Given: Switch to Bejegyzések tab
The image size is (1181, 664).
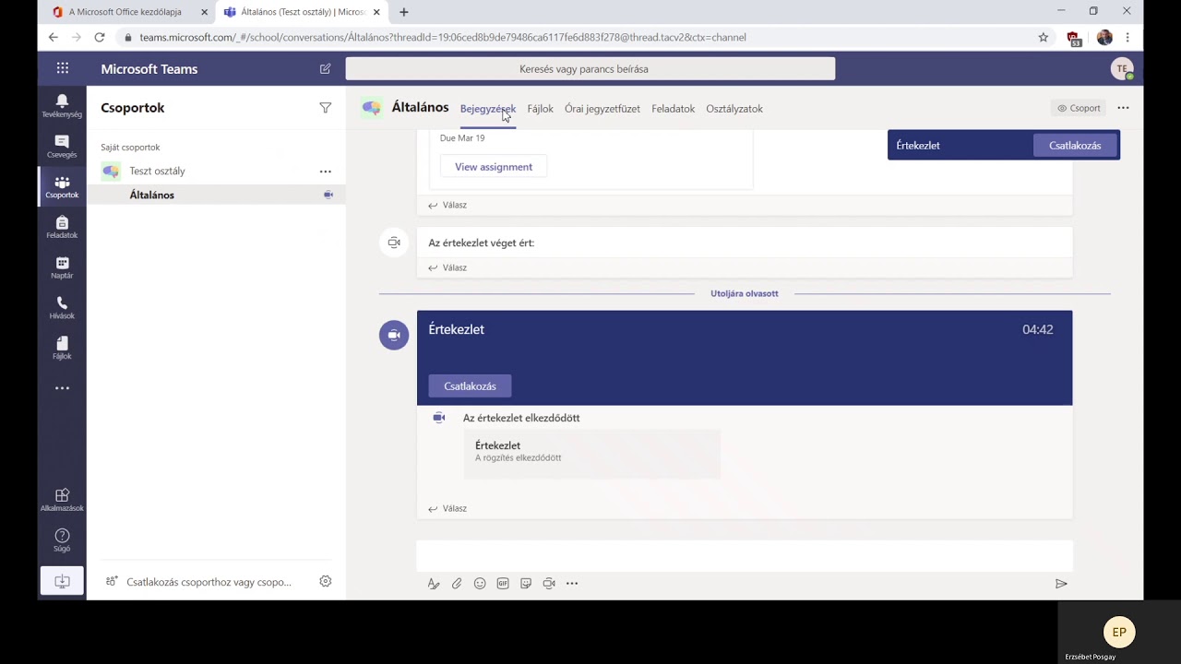Looking at the screenshot, I should point(488,109).
